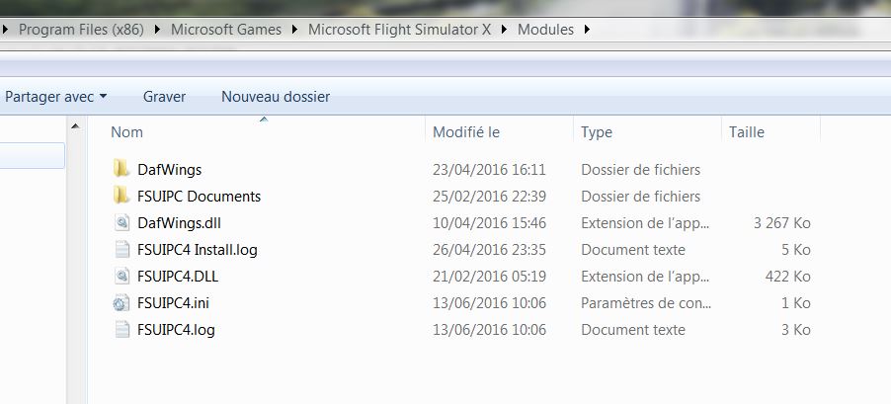Click the DafWings.dll file icon

point(121,222)
